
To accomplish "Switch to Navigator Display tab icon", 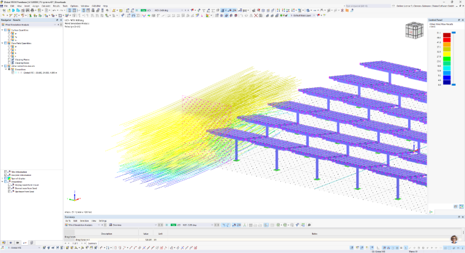I will pyautogui.click(x=10, y=243).
